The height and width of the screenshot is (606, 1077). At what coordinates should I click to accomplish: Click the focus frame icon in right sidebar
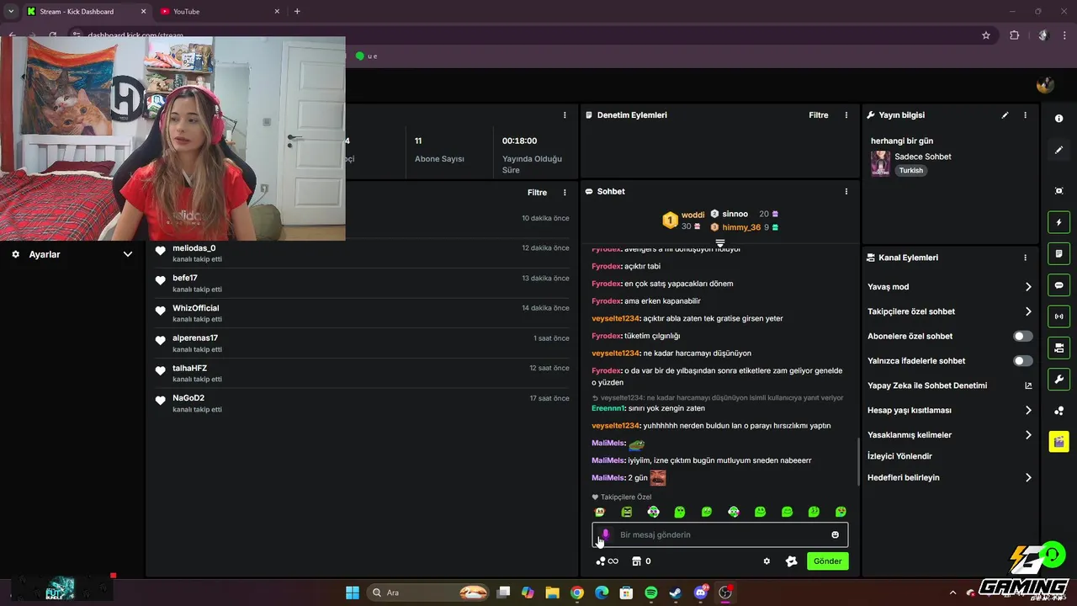(x=1058, y=191)
